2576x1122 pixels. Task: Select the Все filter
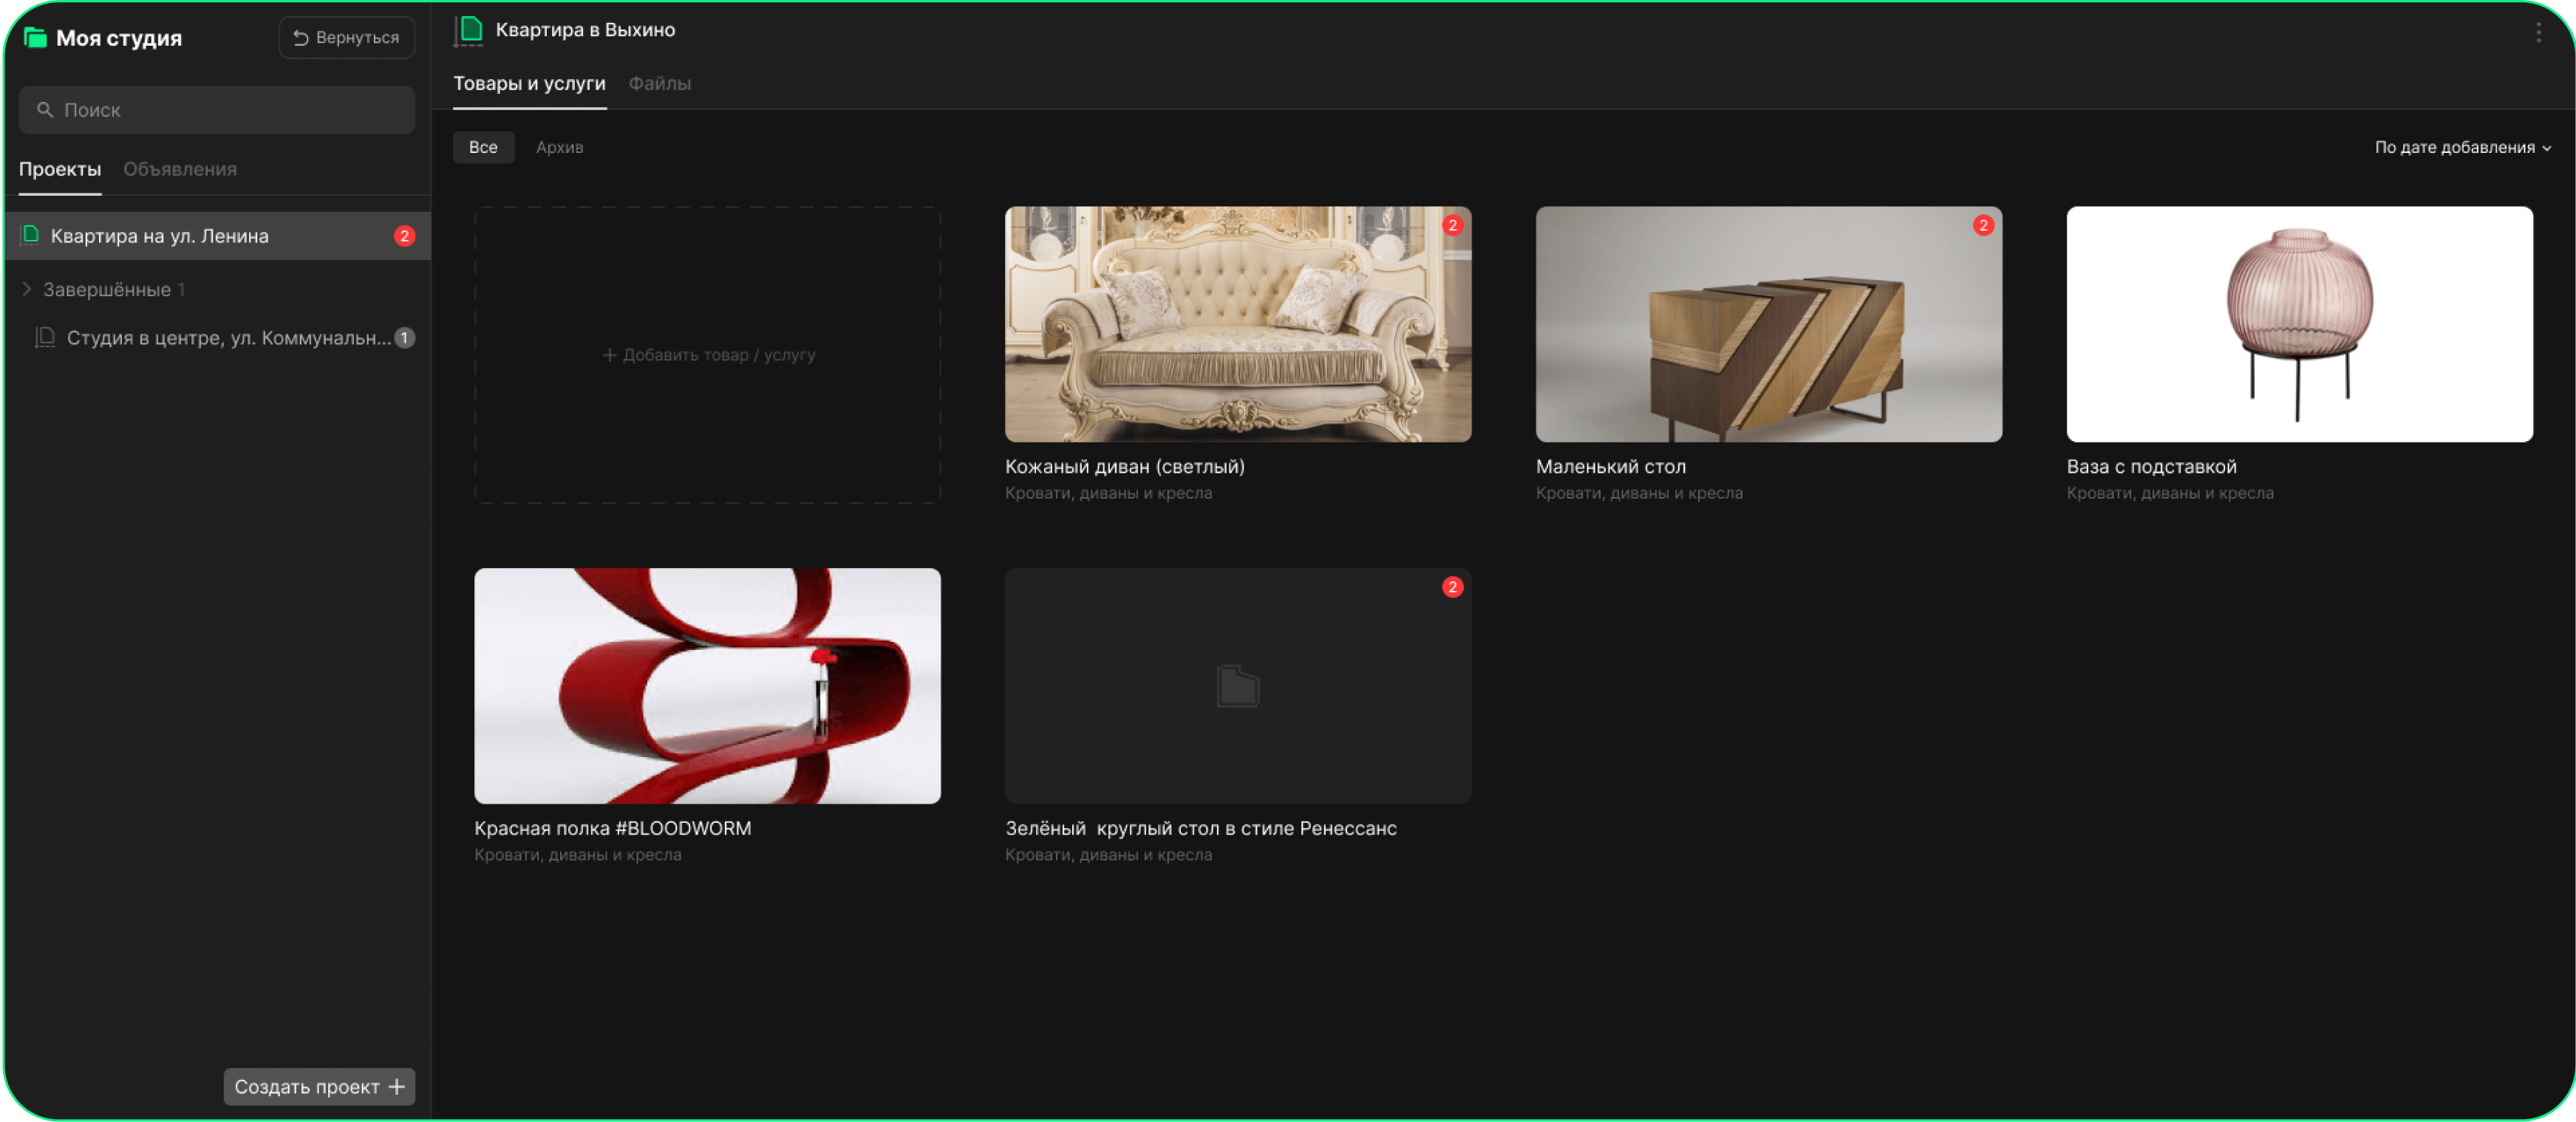(x=483, y=147)
